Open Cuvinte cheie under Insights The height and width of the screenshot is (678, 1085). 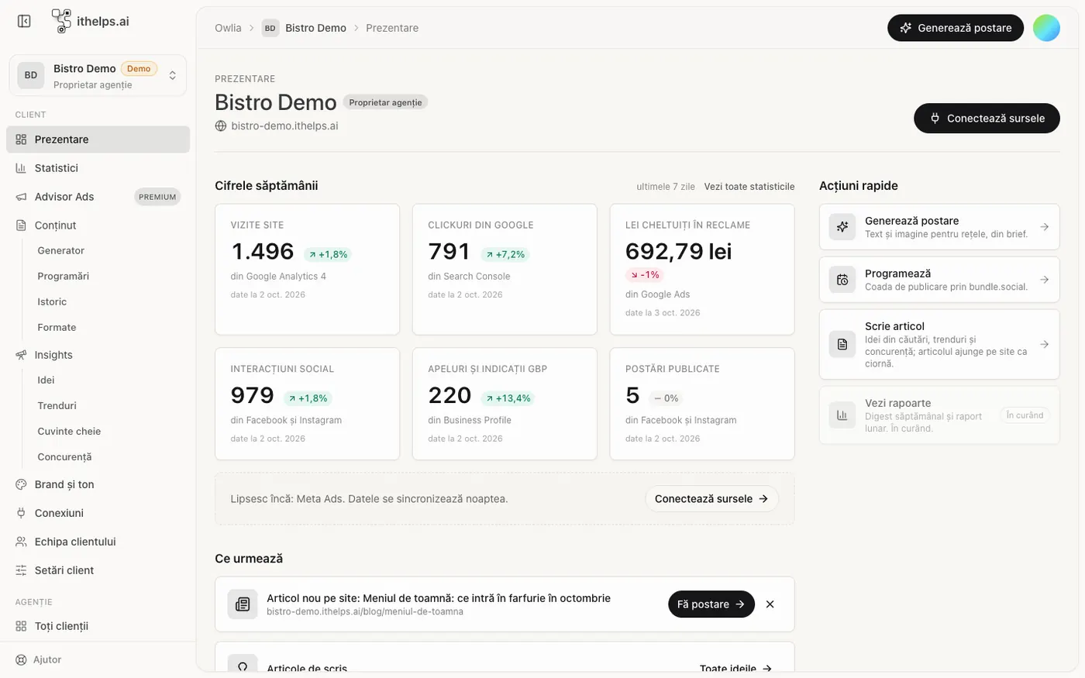pos(69,431)
